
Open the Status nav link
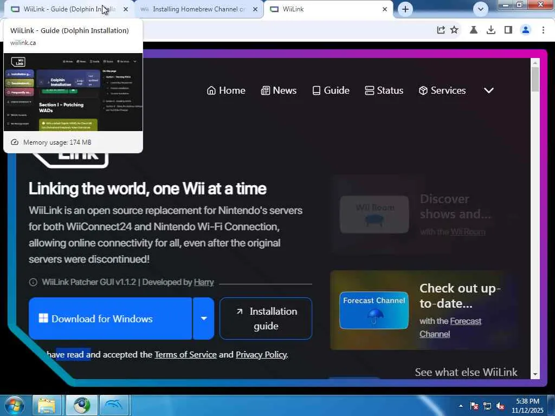(384, 90)
